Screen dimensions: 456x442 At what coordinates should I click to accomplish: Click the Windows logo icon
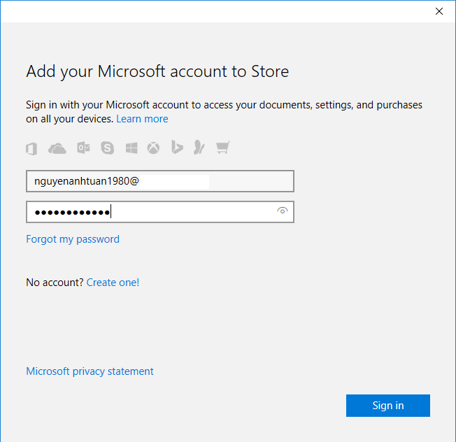131,148
